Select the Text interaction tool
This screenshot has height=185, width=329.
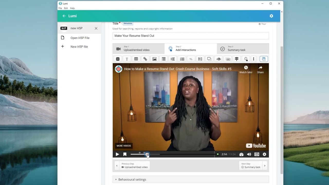127,59
